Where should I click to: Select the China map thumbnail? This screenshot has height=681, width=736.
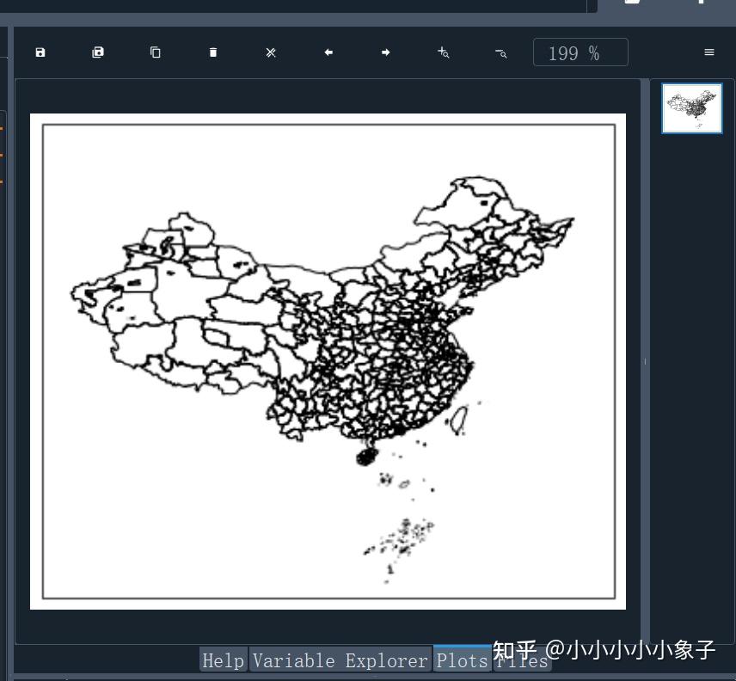pyautogui.click(x=692, y=107)
